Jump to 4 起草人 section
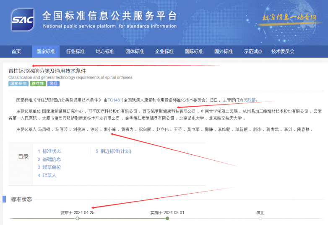328x225 pixels. point(47,175)
